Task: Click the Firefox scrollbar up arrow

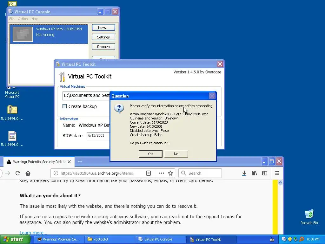Action: [281, 183]
